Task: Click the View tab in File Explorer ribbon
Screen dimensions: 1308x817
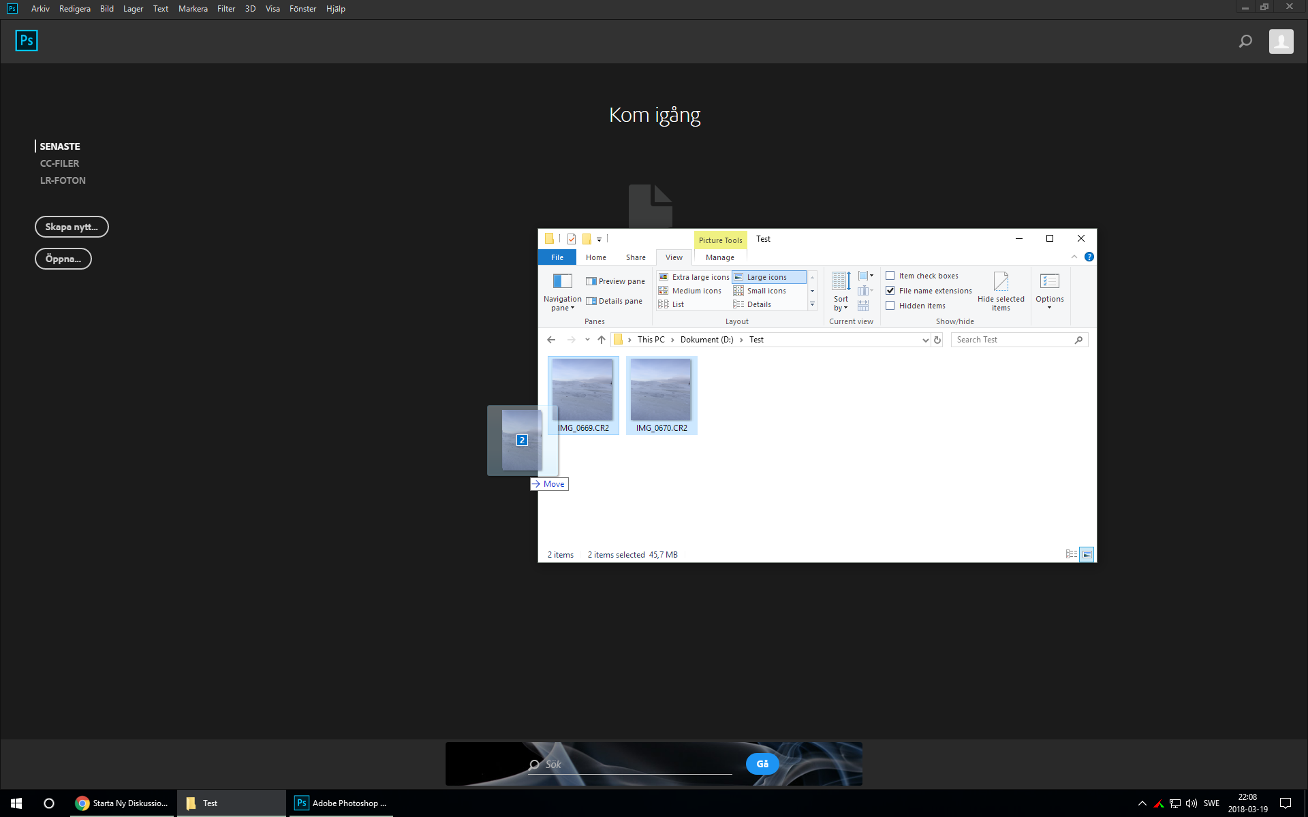Action: click(674, 257)
